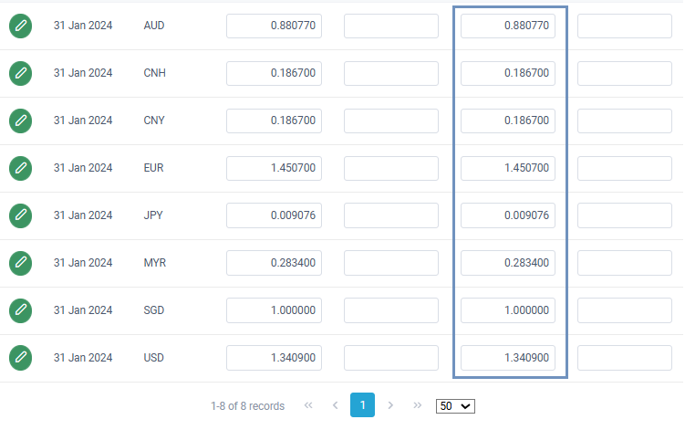This screenshot has height=430, width=685.
Task: Jump to the first page arrow
Action: [x=308, y=405]
